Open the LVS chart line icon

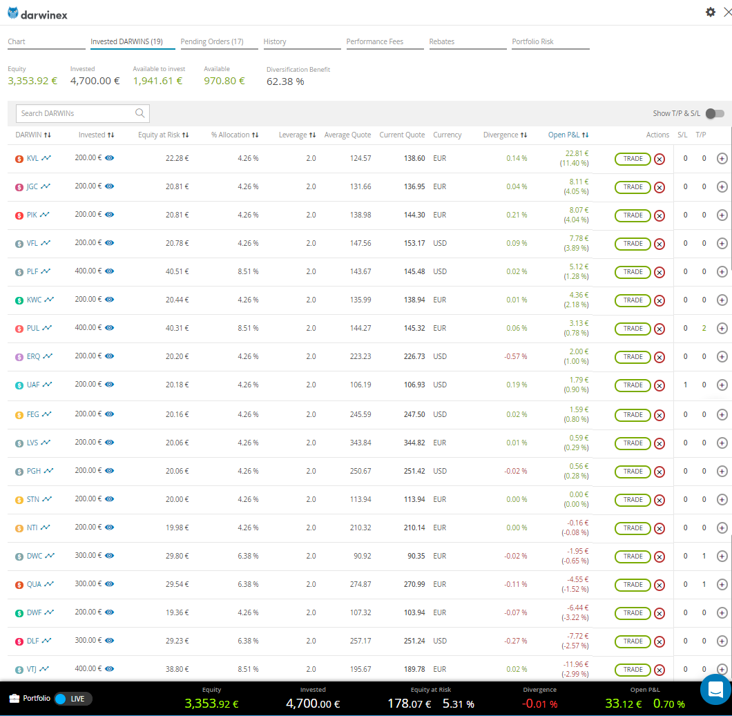(46, 443)
